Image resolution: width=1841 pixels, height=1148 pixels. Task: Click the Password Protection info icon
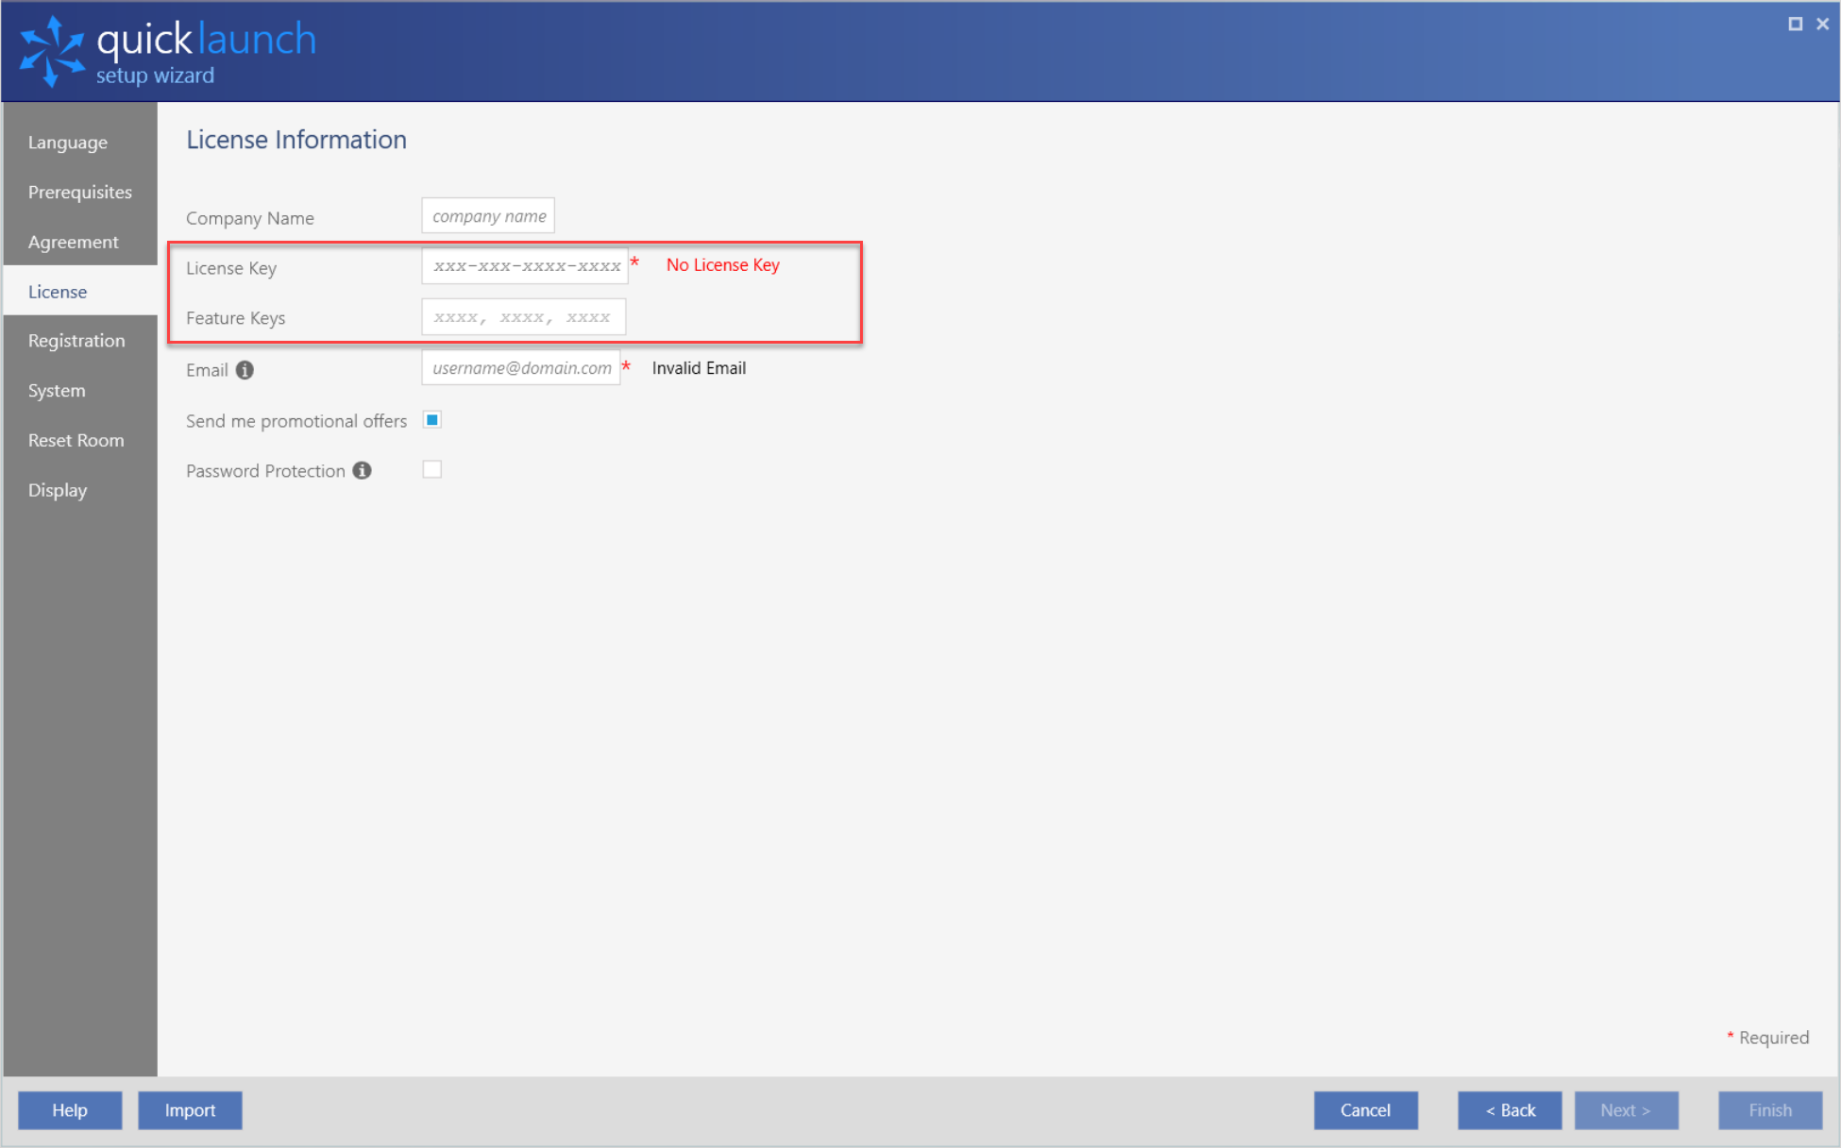pos(361,470)
